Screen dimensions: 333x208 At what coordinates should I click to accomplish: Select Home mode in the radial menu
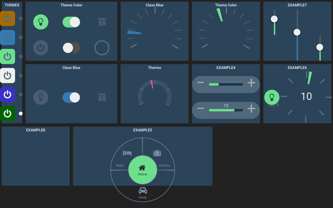click(142, 170)
